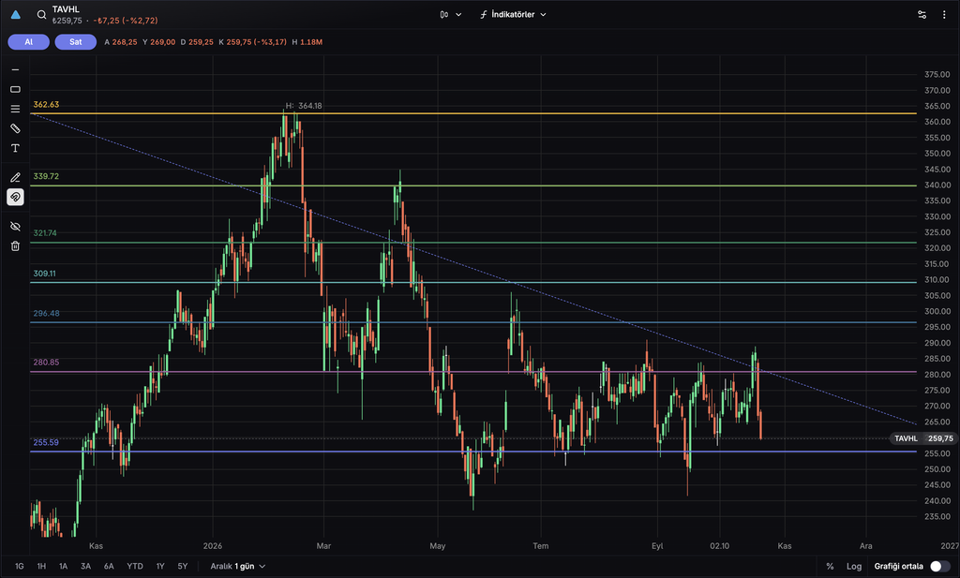This screenshot has width=960, height=578.
Task: Click the Sat sell button
Action: pos(76,42)
